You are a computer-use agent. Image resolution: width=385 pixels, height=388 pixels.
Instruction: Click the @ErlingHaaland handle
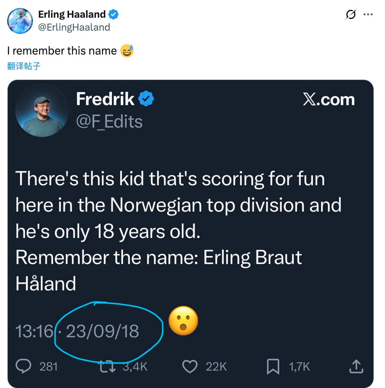(x=74, y=27)
